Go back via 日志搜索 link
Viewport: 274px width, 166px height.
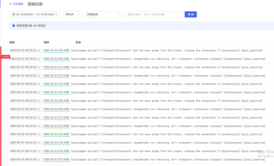click(18, 4)
